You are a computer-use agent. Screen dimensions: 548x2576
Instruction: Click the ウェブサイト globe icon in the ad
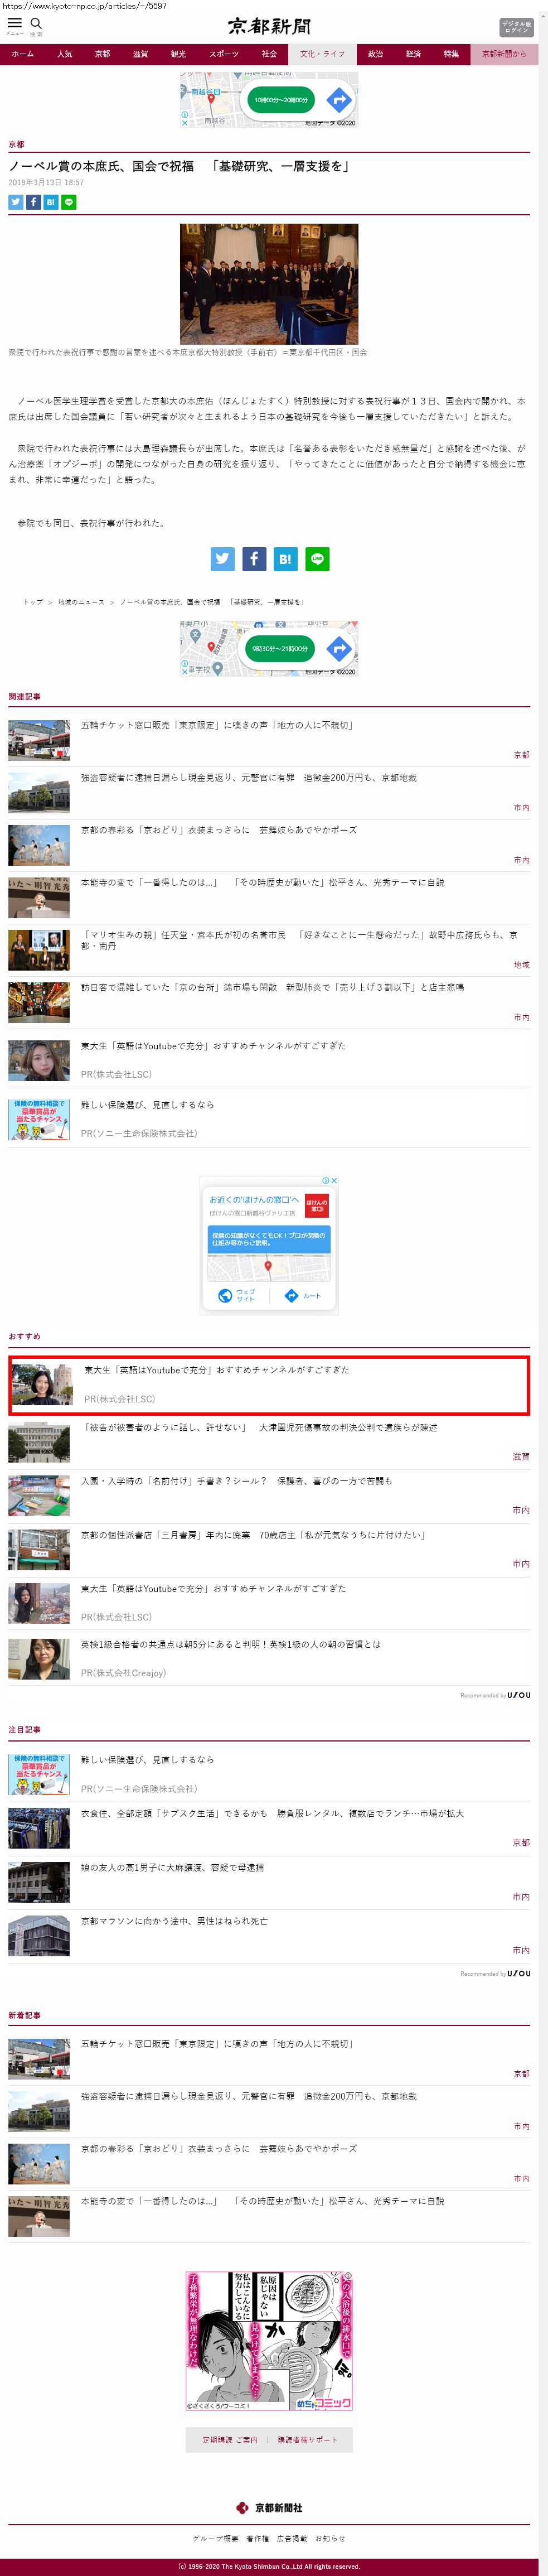click(225, 1295)
